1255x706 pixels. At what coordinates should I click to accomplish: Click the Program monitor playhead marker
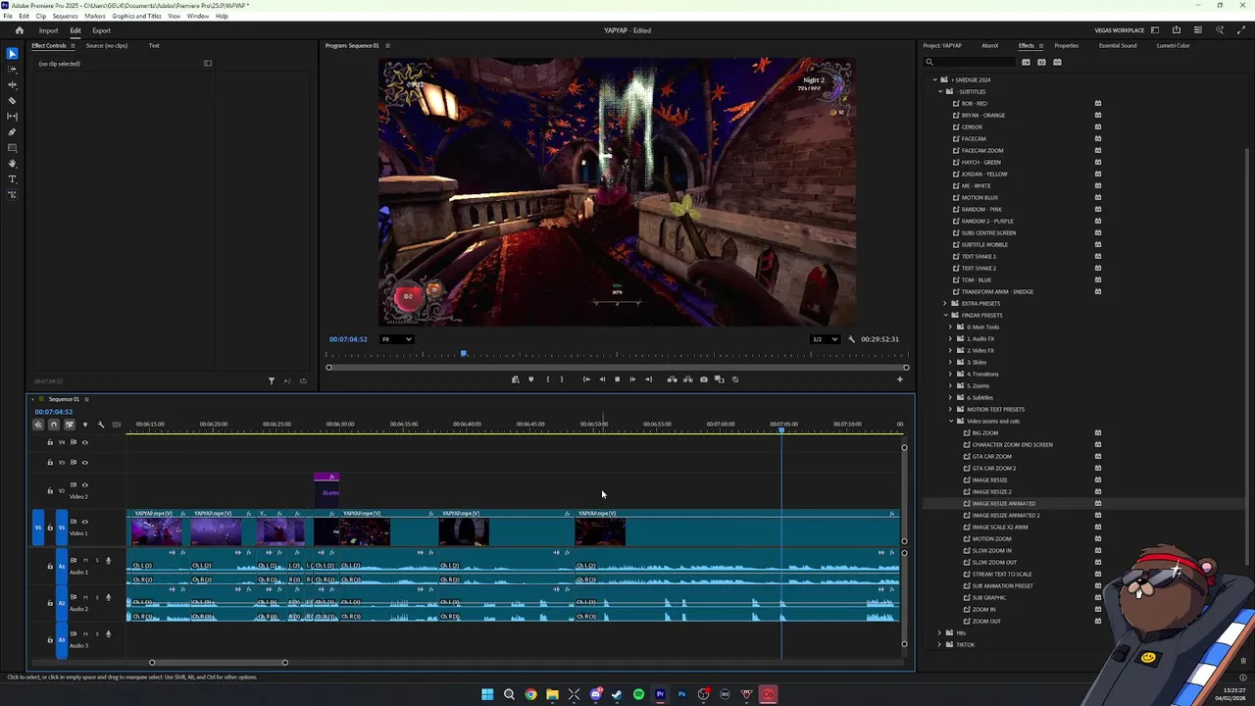[464, 353]
